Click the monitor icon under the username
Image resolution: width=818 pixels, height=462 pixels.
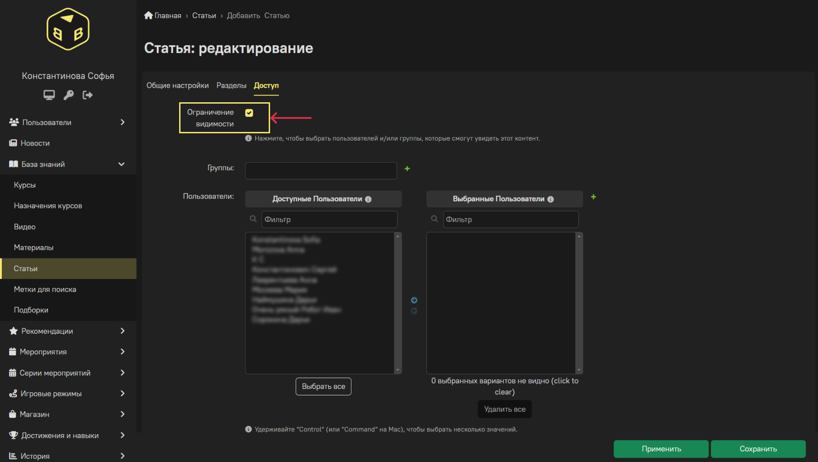click(x=49, y=95)
